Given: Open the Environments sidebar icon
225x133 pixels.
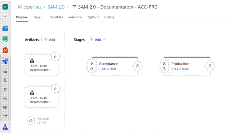Looking at the screenshot, I should tap(5, 80).
